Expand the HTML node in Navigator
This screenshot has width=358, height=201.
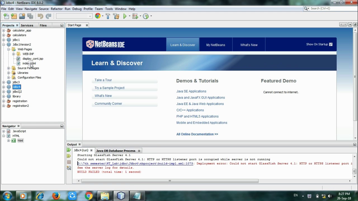[4, 136]
